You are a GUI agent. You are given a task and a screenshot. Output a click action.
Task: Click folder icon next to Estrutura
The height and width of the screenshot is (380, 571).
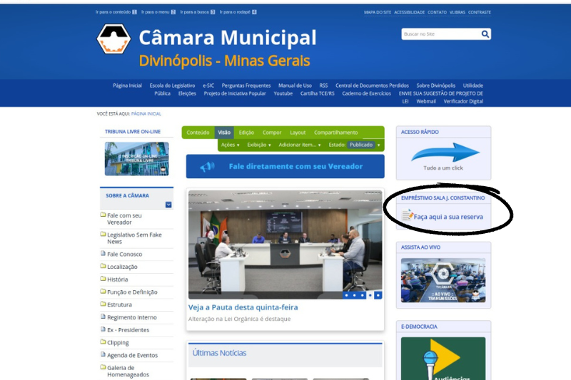tap(103, 304)
